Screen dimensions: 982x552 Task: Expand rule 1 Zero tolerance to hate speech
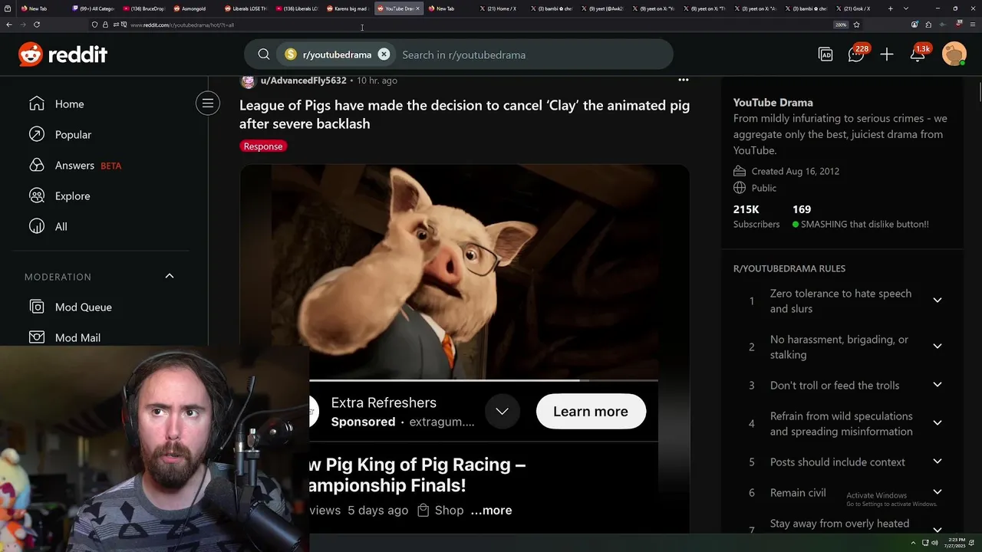(938, 301)
